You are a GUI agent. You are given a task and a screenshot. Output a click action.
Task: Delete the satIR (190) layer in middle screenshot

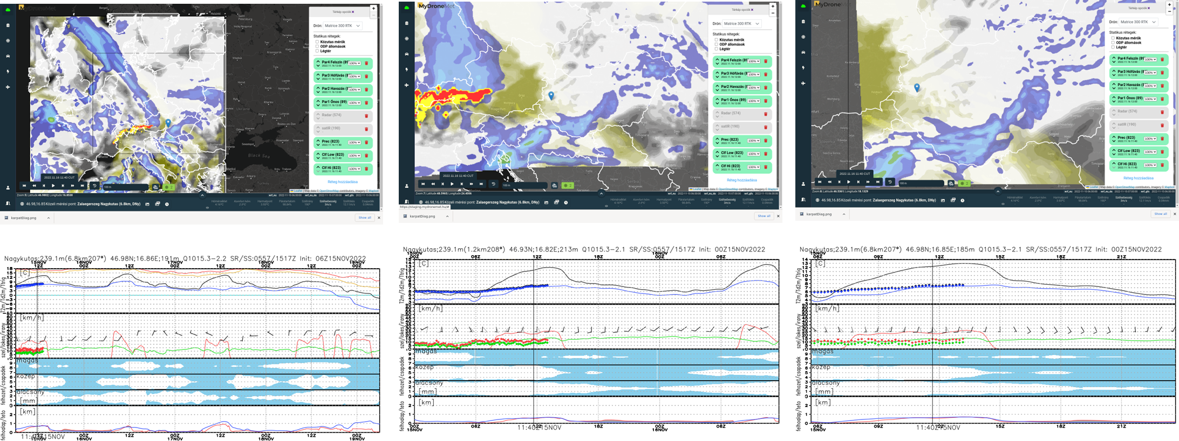click(765, 128)
